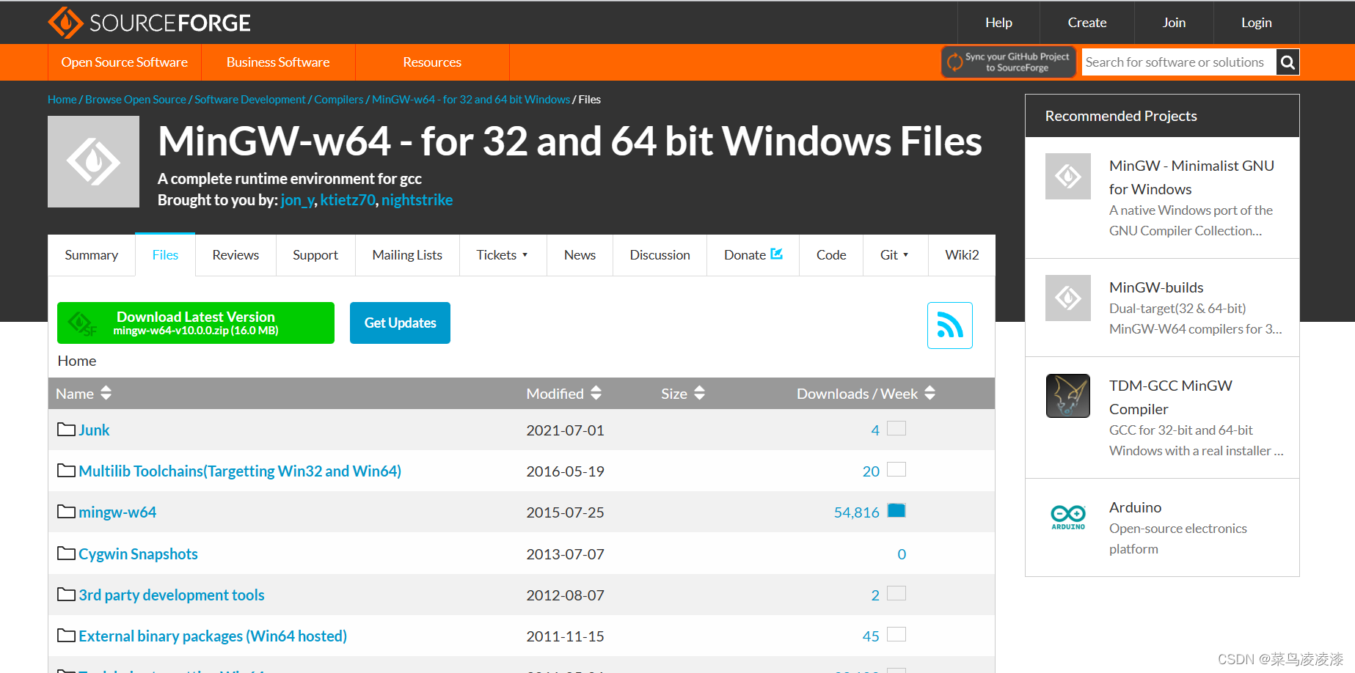
Task: Click Download Latest Version button
Action: tap(196, 323)
